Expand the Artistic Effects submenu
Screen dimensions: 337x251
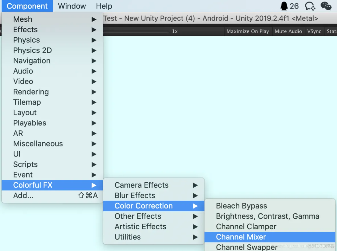point(154,226)
